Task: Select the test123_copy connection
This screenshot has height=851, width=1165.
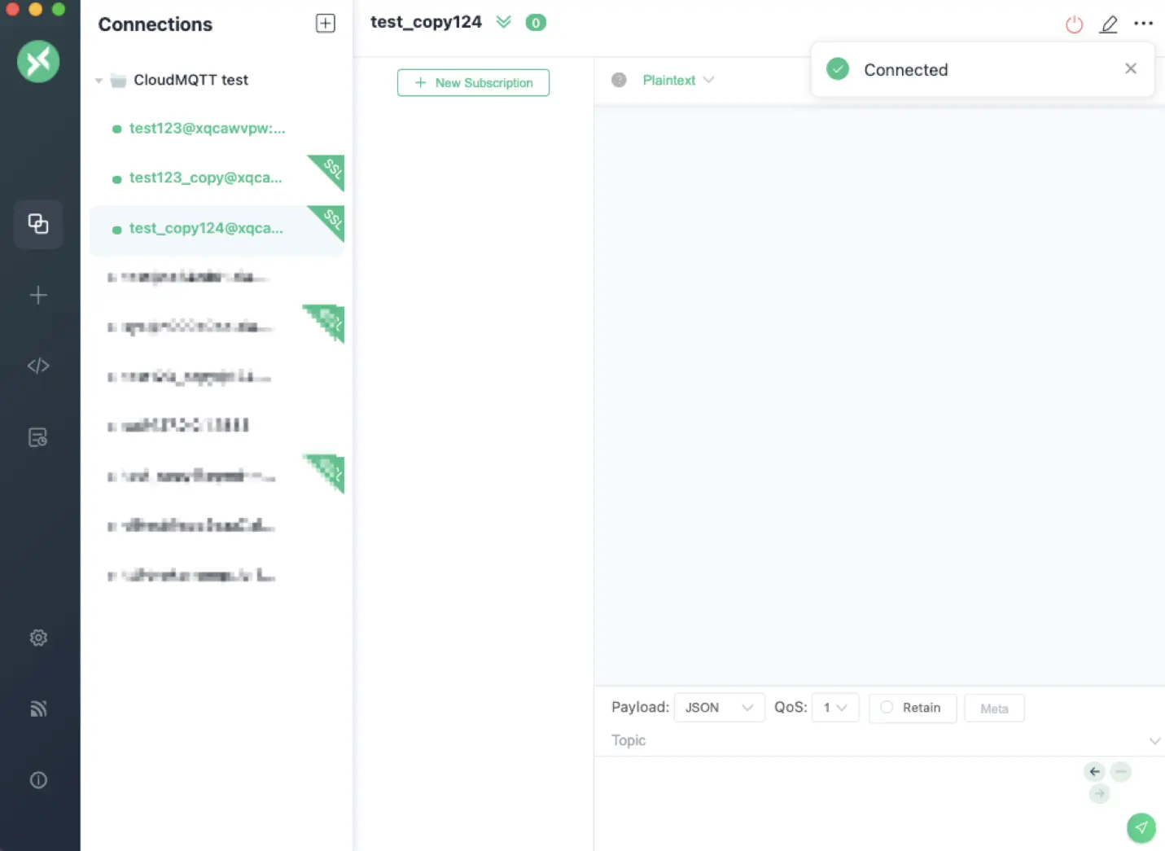Action: click(x=205, y=177)
